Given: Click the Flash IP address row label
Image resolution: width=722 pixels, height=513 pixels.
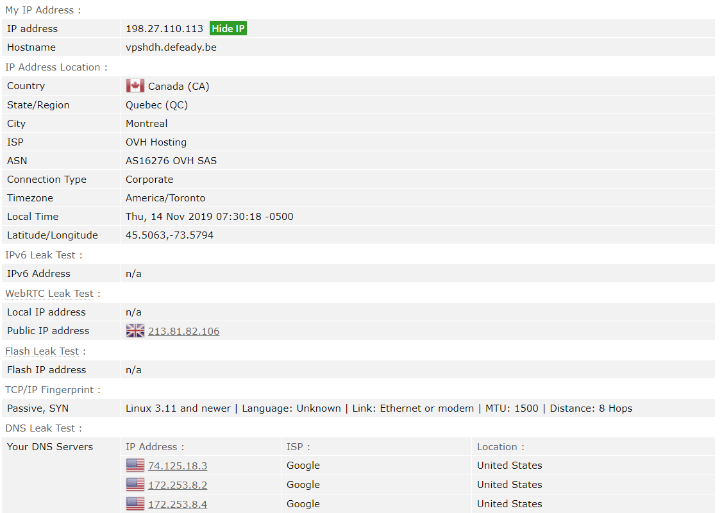Looking at the screenshot, I should [47, 370].
